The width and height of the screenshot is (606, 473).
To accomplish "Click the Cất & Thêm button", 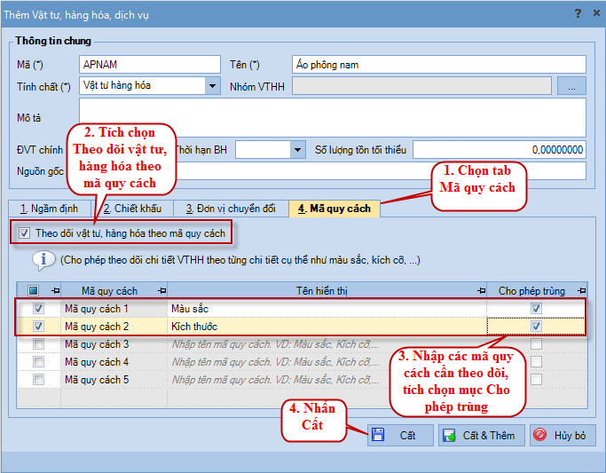I will click(x=480, y=436).
